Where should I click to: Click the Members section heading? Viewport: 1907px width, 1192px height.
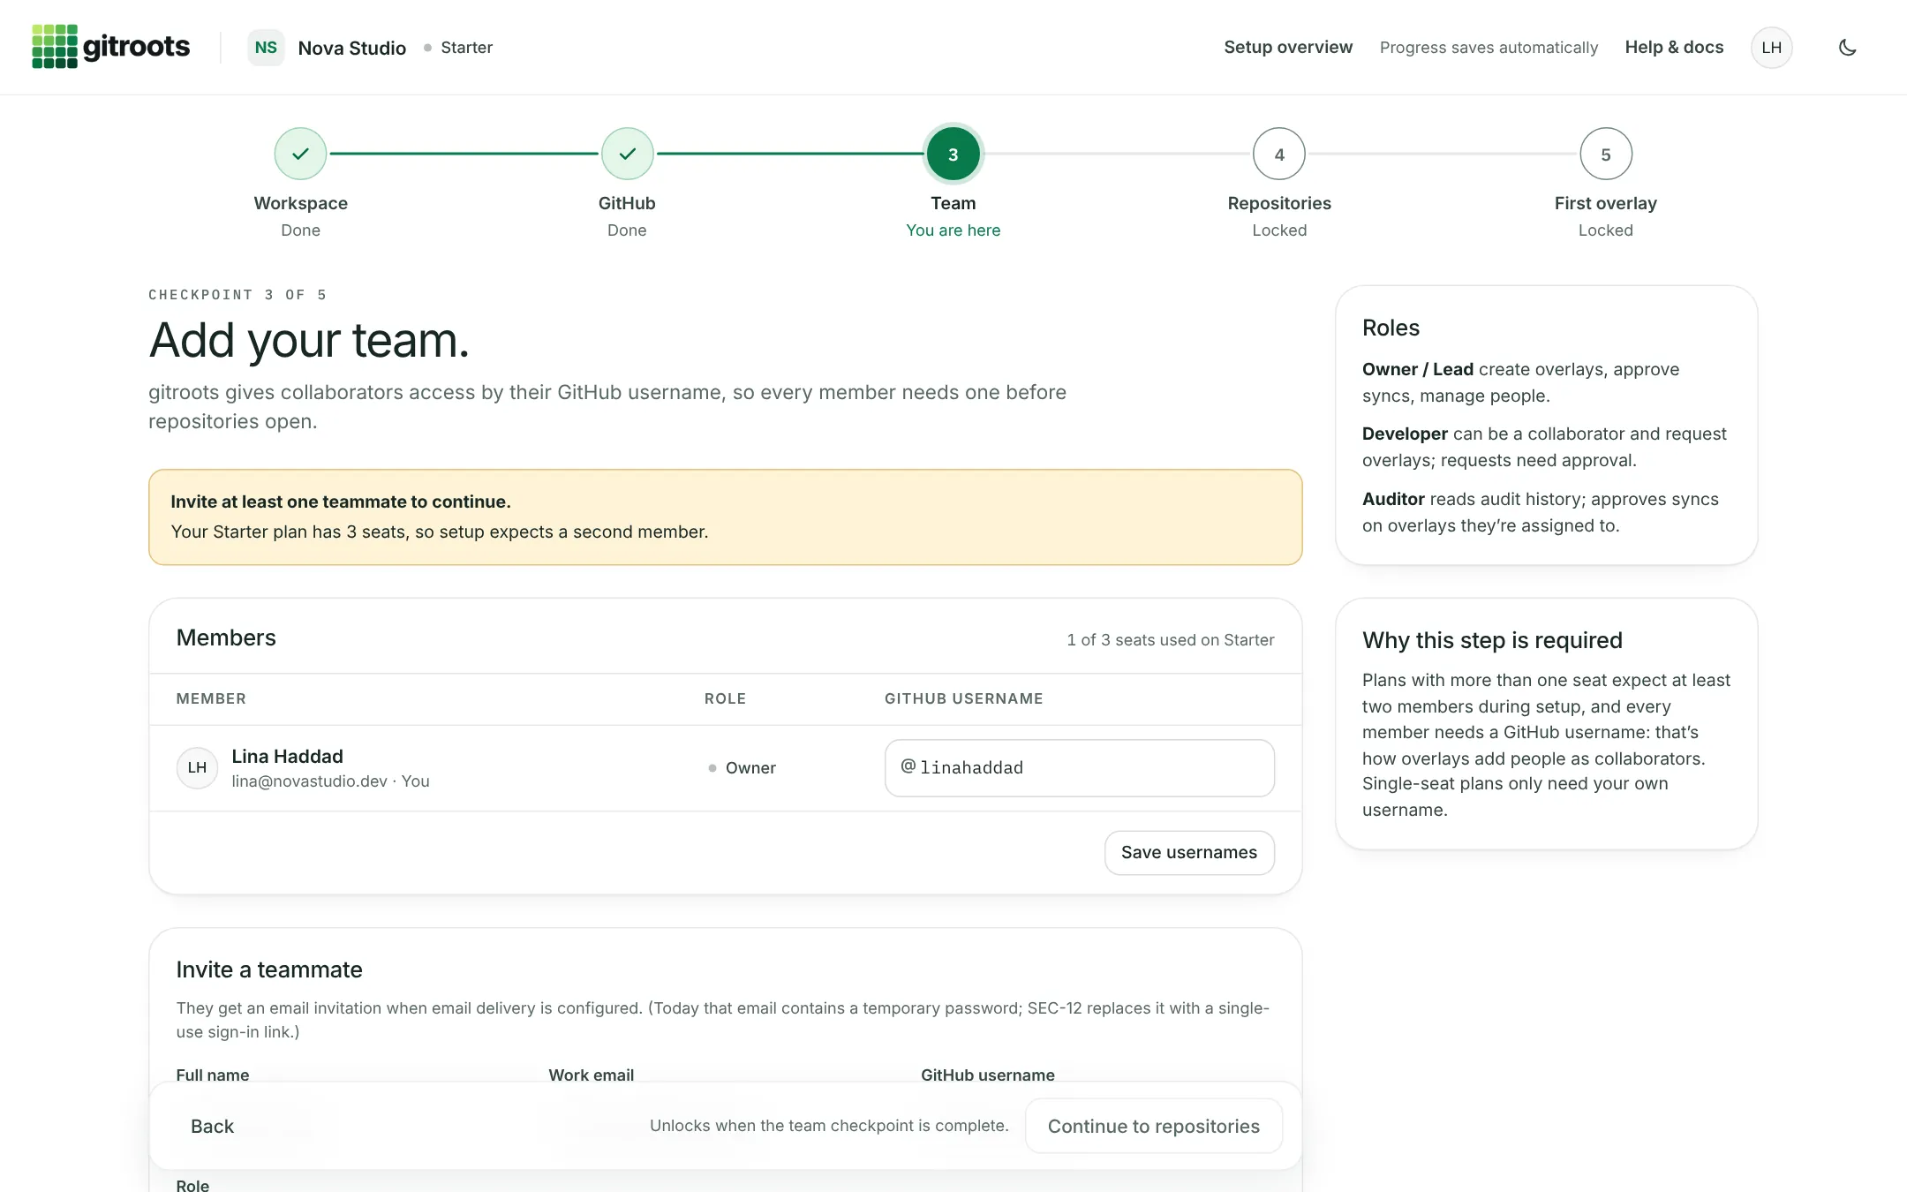tap(226, 637)
